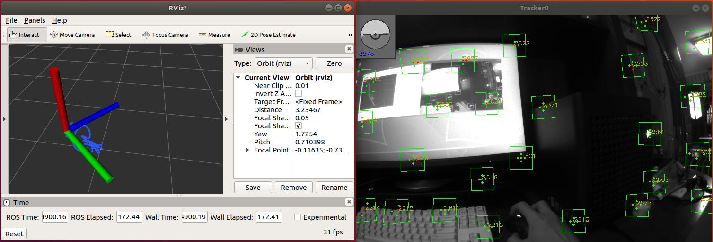Toggle the Invert Z Axis checkbox
Screen dimensions: 713x242
(x=299, y=94)
